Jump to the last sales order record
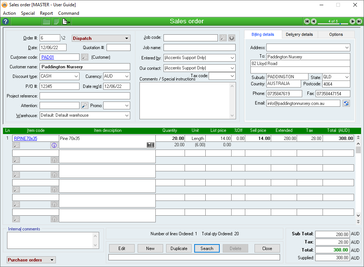 [359, 21]
